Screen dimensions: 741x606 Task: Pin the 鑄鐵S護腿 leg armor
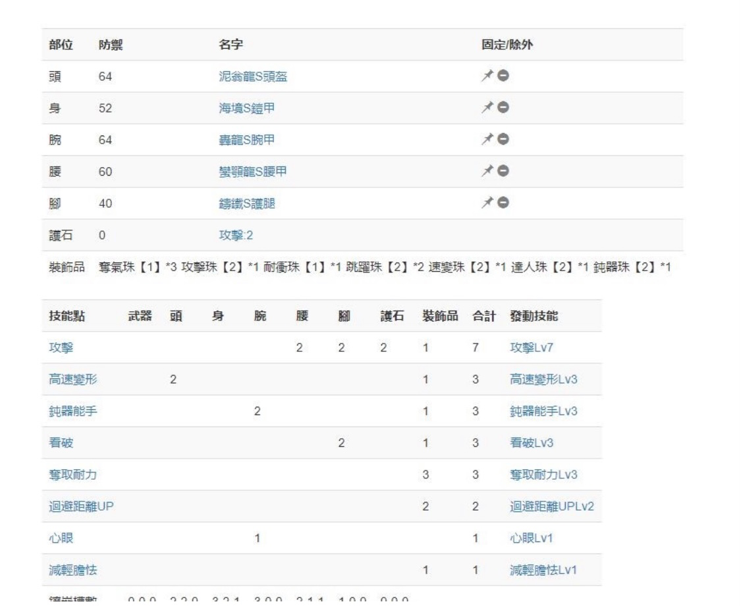(486, 203)
